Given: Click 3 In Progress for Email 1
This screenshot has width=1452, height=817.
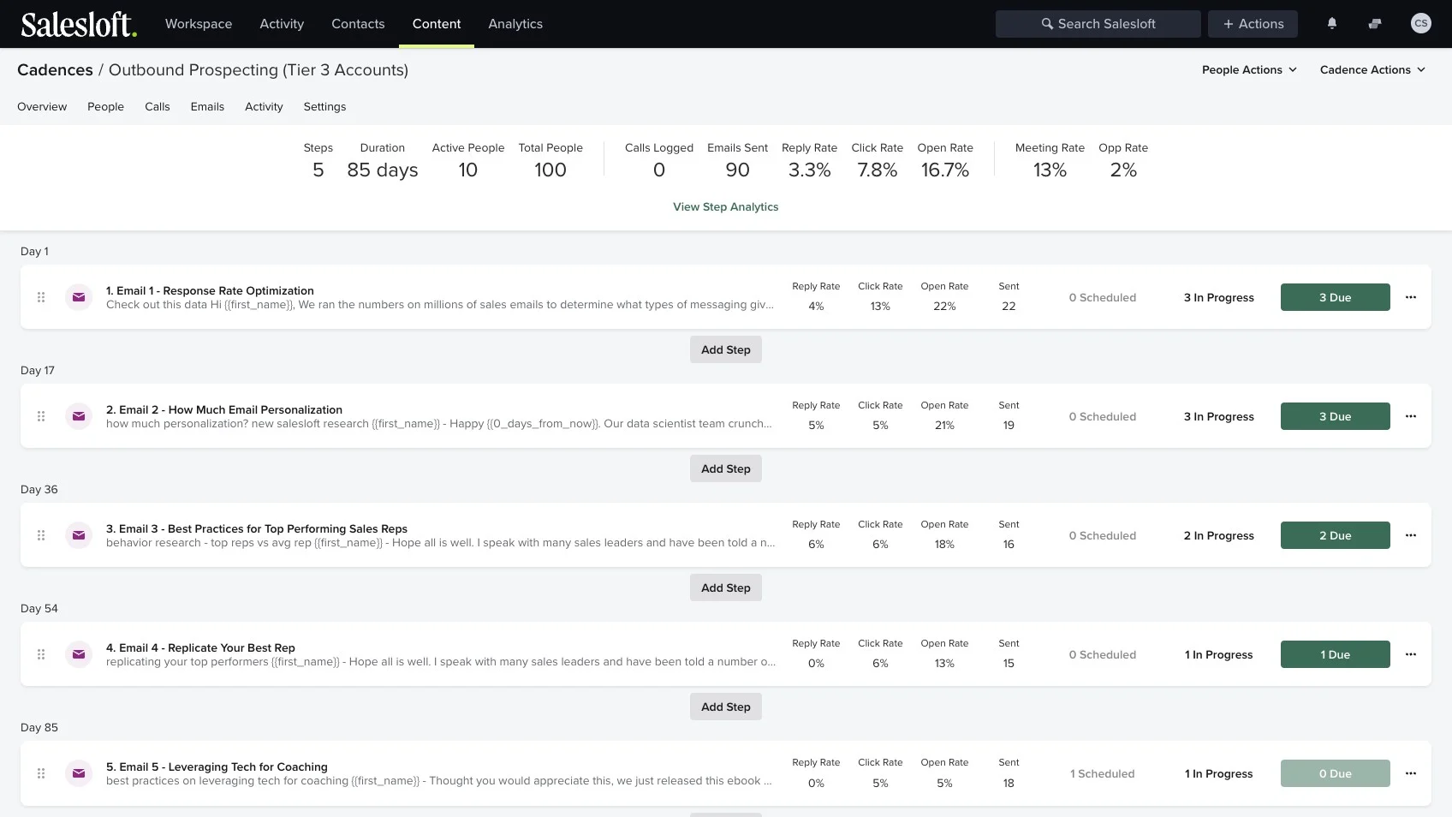Looking at the screenshot, I should (x=1219, y=298).
